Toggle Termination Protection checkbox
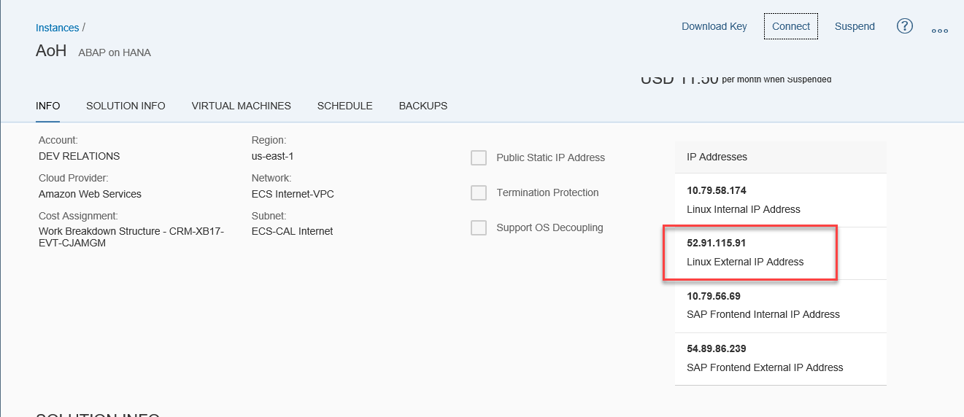 pos(479,192)
